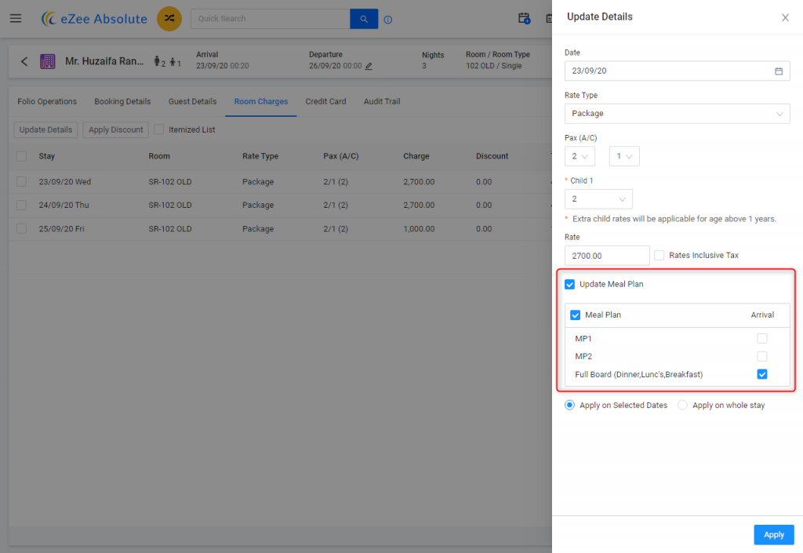This screenshot has height=553, width=803.
Task: Select Apply on whole stay radio
Action: click(x=682, y=405)
